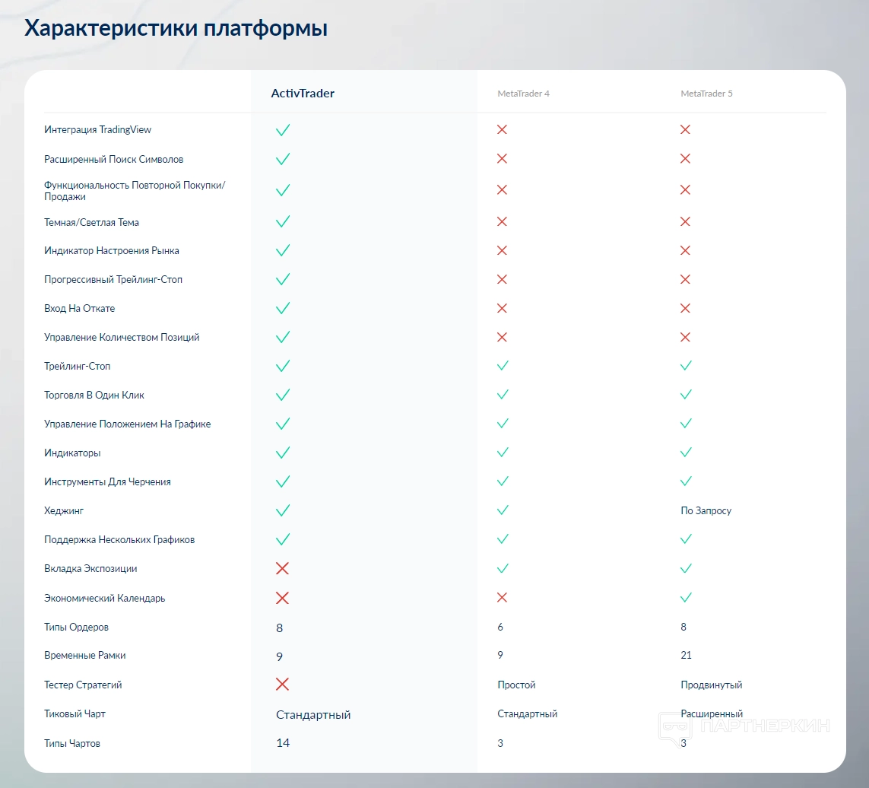Click ActivTrader checkmark for Хеджинг
The image size is (869, 788).
(x=283, y=510)
